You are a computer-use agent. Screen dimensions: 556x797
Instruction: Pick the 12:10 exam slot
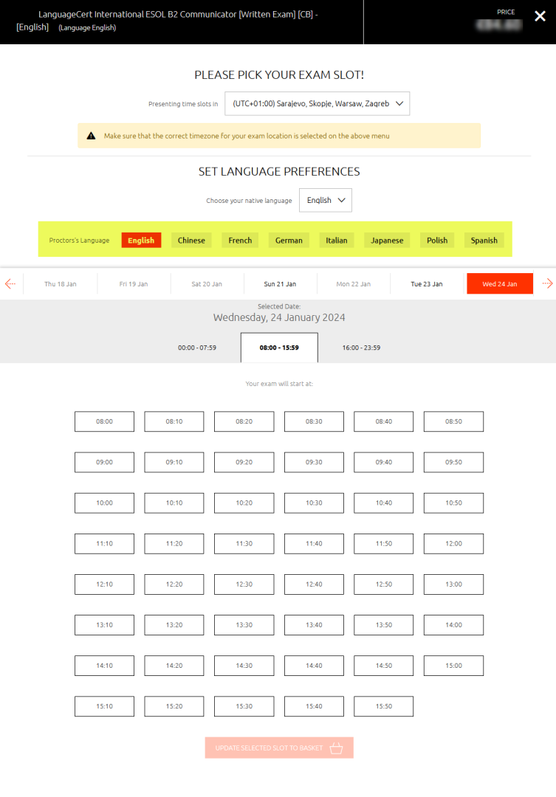pyautogui.click(x=104, y=584)
